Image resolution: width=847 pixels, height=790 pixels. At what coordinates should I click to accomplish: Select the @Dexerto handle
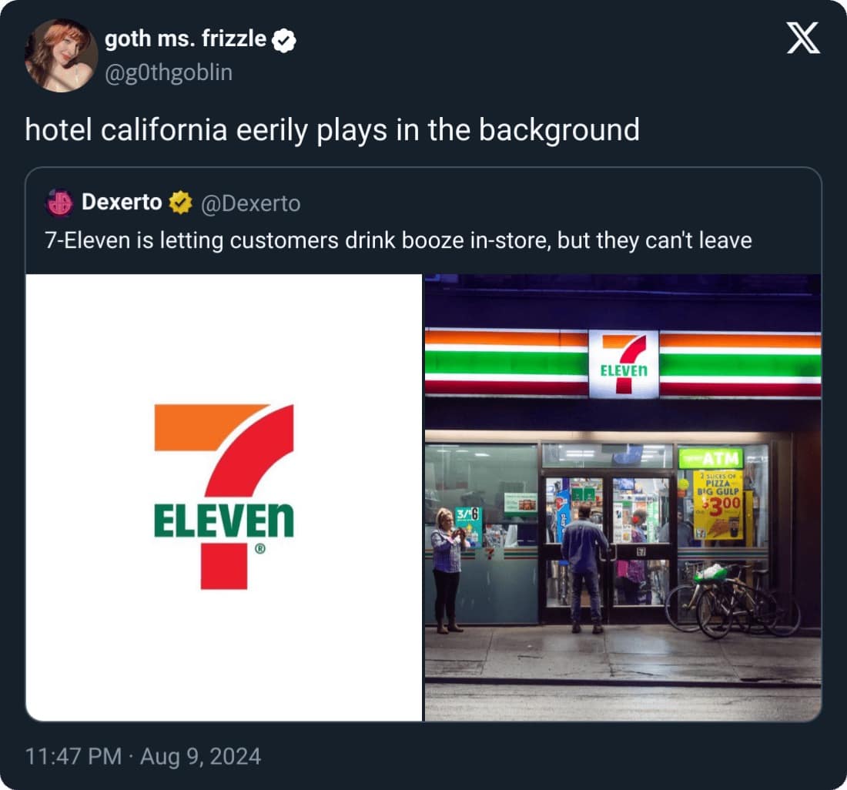[250, 203]
